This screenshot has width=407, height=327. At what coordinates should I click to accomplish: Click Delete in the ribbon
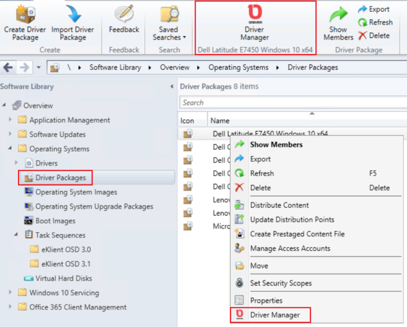(x=374, y=36)
